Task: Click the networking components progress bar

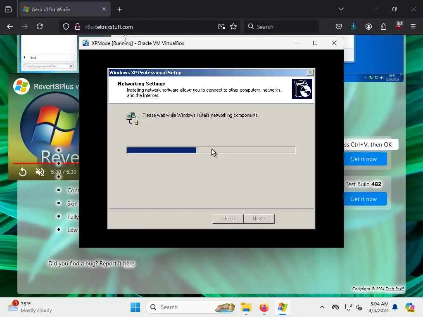Action: (x=211, y=150)
